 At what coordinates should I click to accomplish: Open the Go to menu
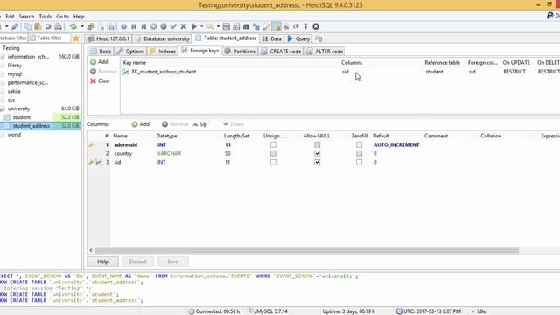[x=62, y=17]
